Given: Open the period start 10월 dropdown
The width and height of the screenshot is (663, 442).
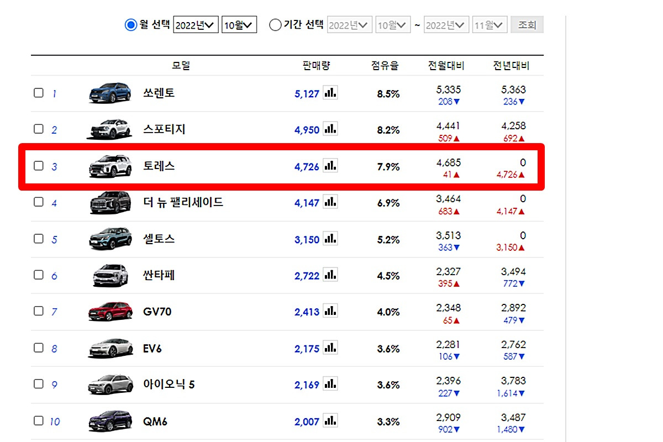Looking at the screenshot, I should (393, 25).
